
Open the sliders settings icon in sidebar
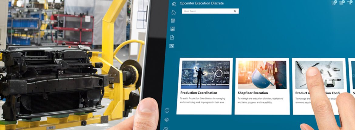point(171,46)
